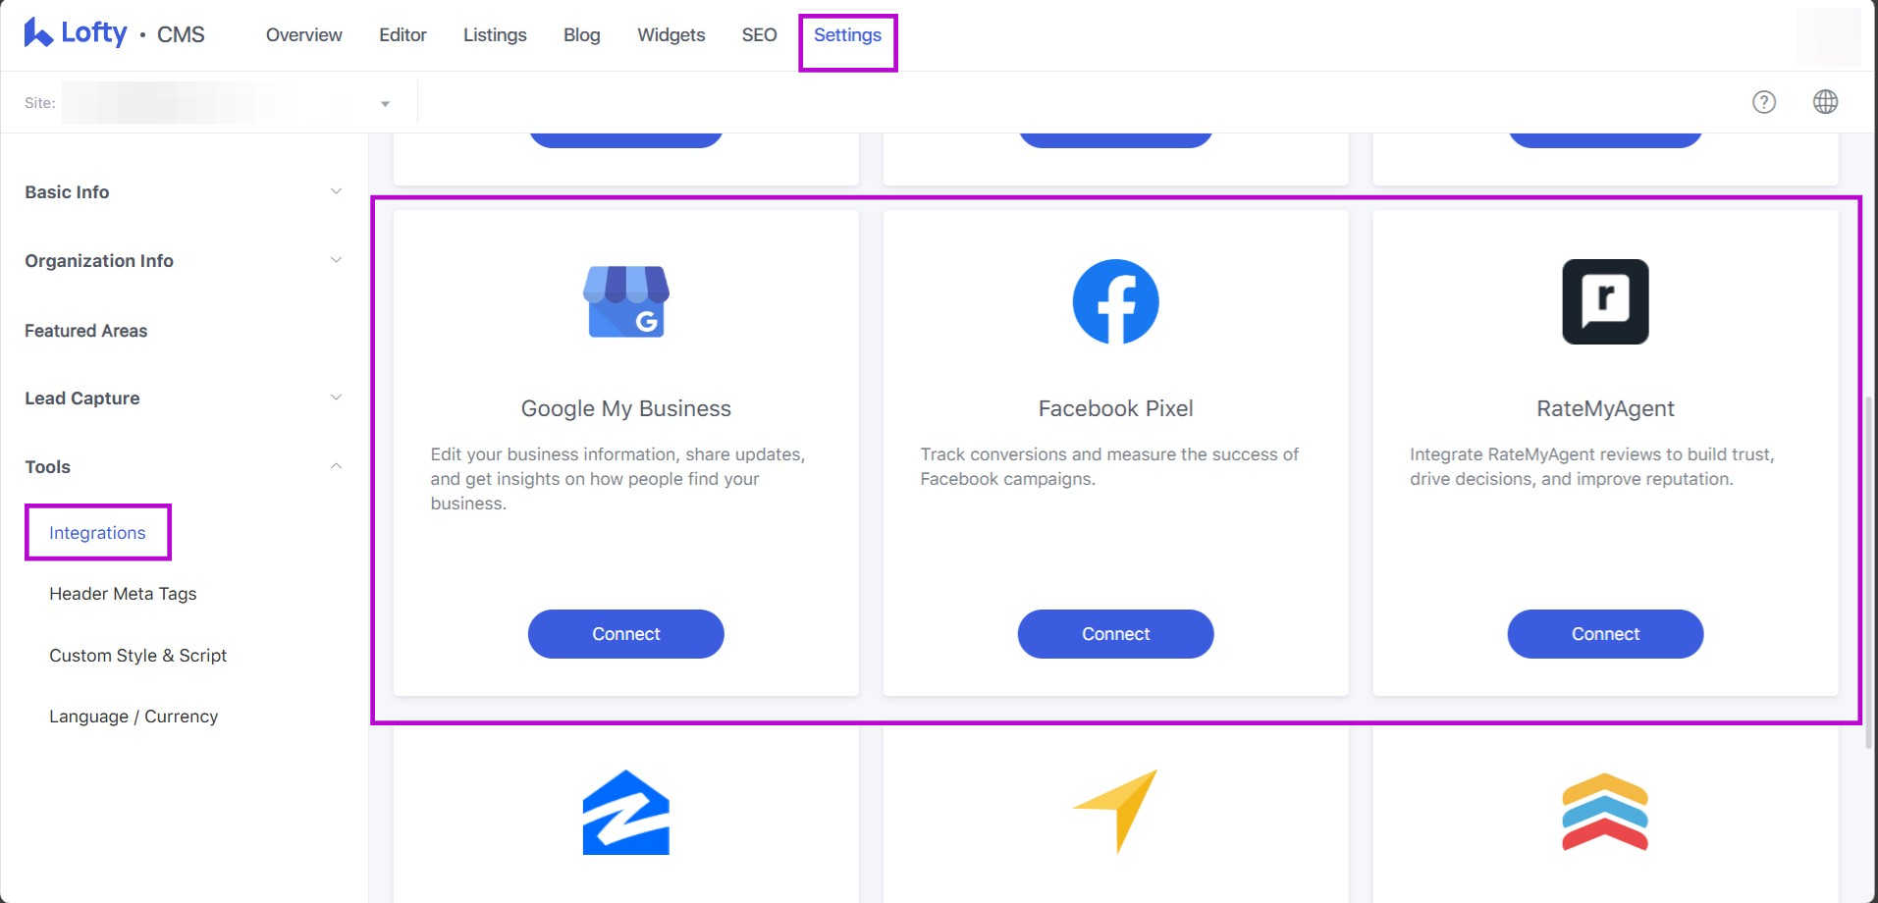Open the help question mark icon

pos(1764,102)
